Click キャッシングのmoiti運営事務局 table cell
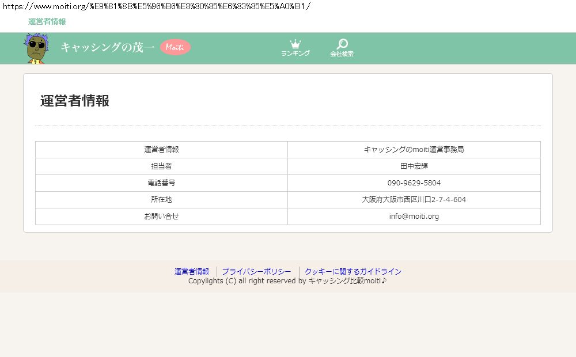This screenshot has height=357, width=576. [414, 150]
